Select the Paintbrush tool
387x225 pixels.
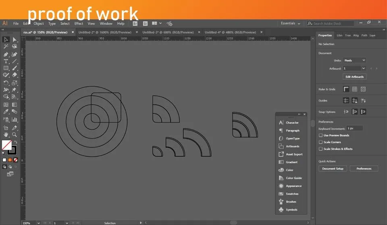(15, 68)
